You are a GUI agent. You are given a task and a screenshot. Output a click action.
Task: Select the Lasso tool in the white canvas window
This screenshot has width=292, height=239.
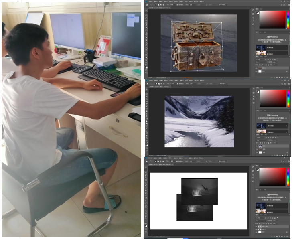click(x=146, y=172)
